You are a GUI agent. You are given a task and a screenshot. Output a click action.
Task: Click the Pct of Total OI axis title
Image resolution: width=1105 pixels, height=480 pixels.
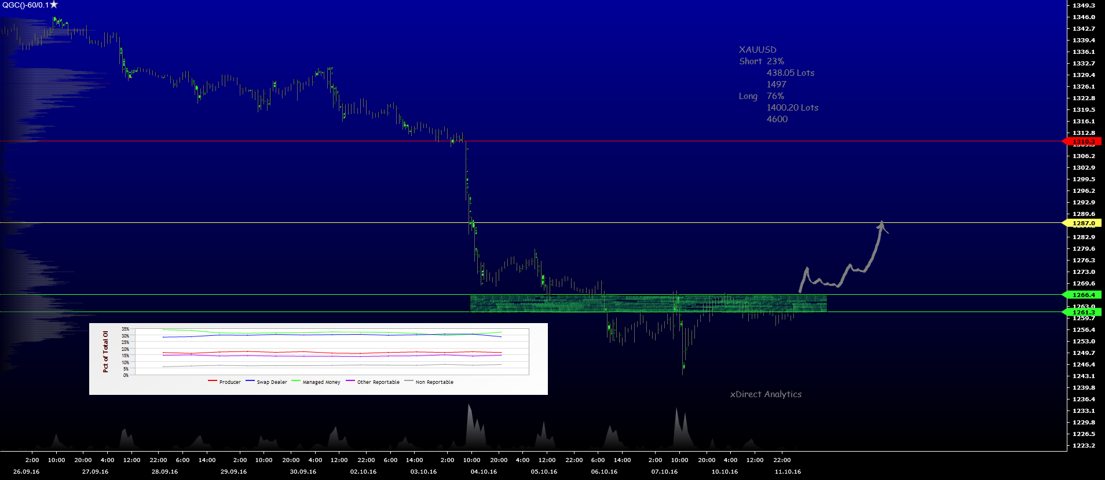(x=105, y=351)
